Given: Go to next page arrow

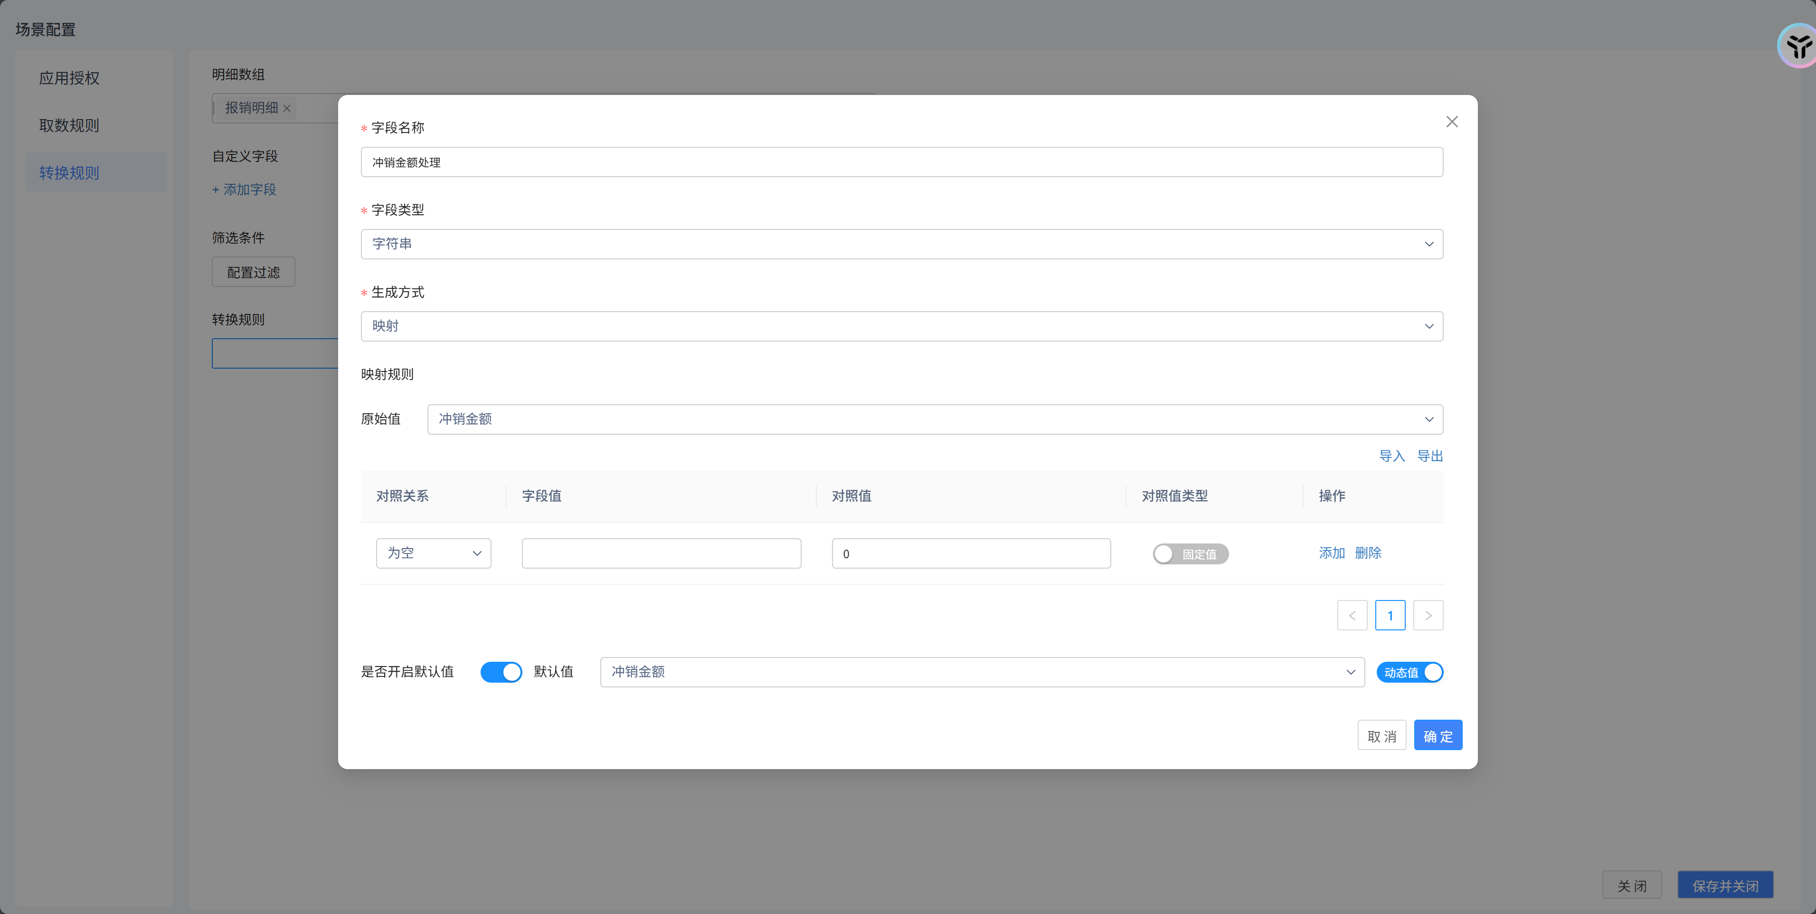Looking at the screenshot, I should [x=1428, y=616].
